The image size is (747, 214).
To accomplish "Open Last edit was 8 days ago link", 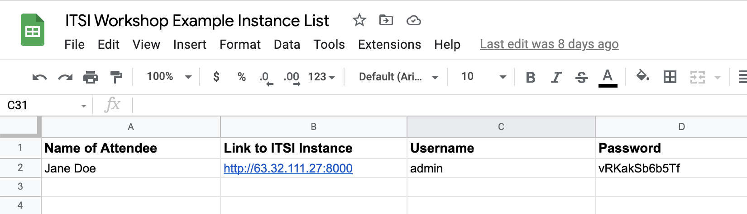I will 549,44.
